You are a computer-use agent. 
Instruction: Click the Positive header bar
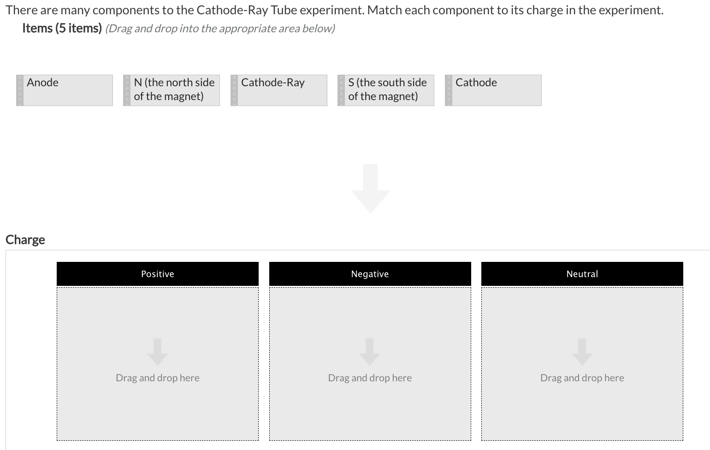(x=158, y=273)
